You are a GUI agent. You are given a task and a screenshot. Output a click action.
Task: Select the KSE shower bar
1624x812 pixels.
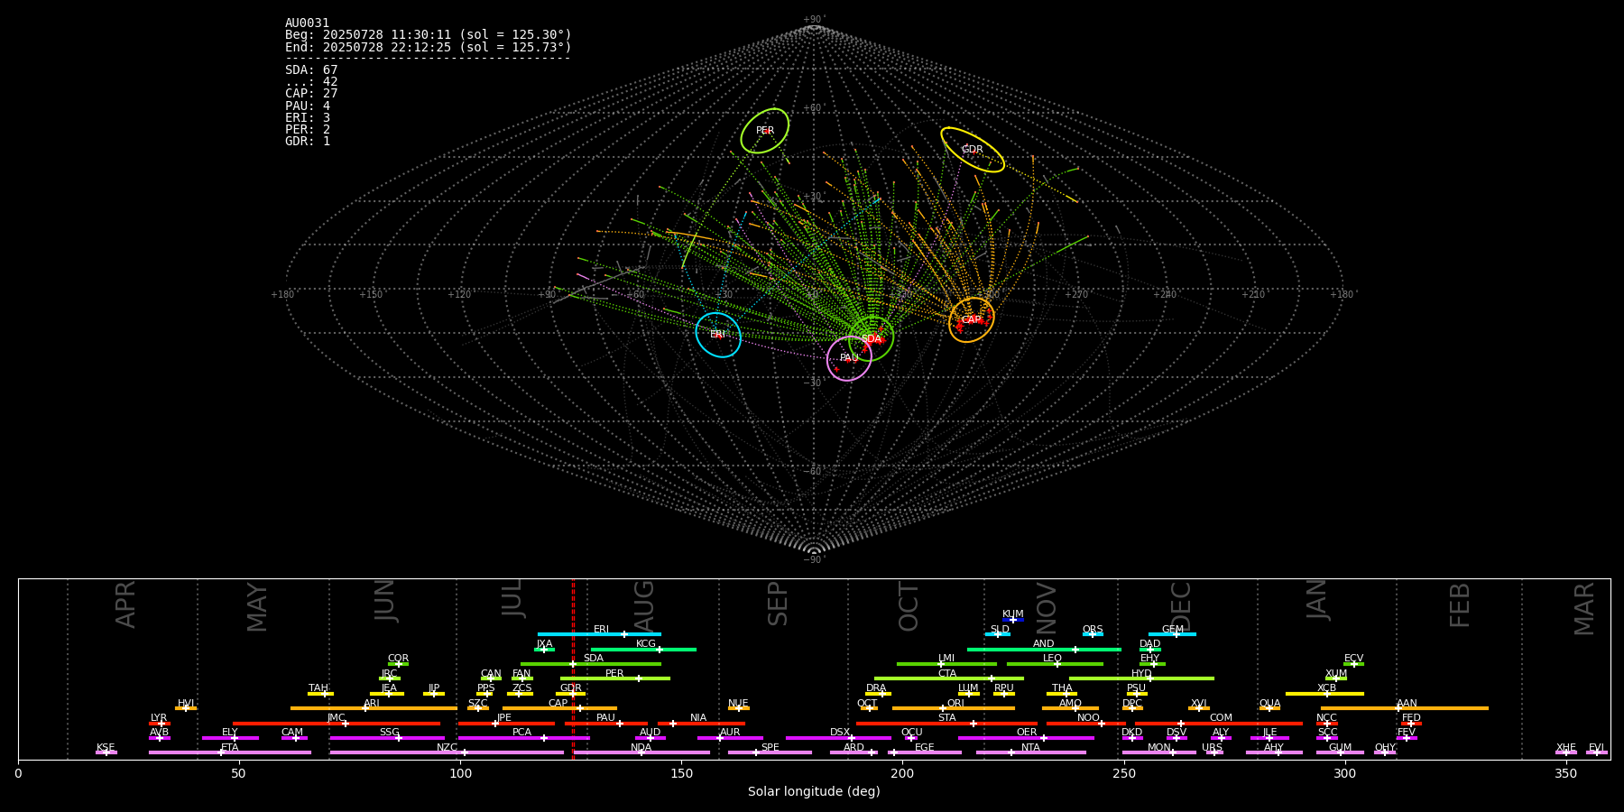(x=106, y=752)
